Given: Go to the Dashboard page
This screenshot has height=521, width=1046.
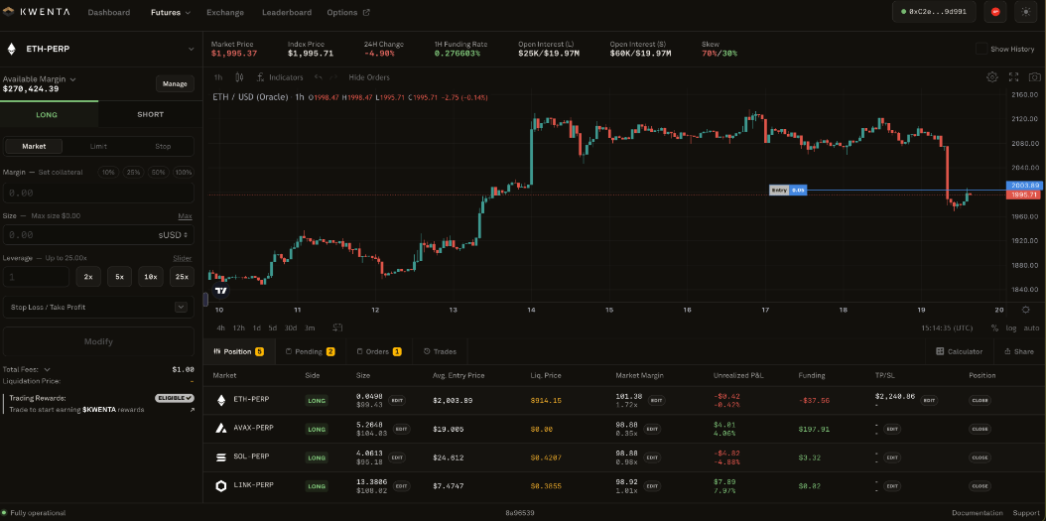Looking at the screenshot, I should click(109, 12).
